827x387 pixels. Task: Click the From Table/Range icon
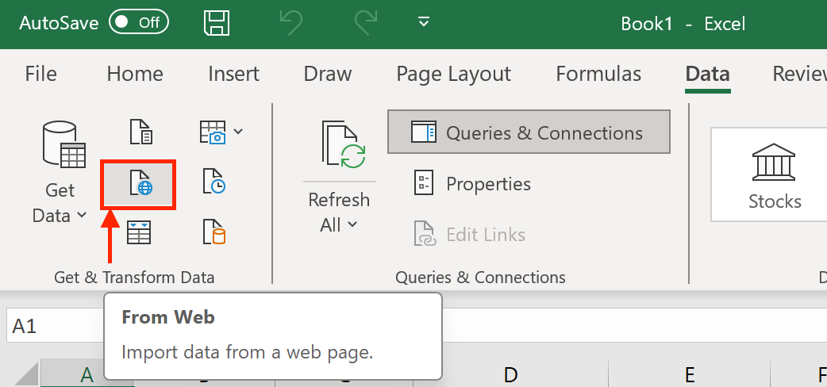click(139, 232)
